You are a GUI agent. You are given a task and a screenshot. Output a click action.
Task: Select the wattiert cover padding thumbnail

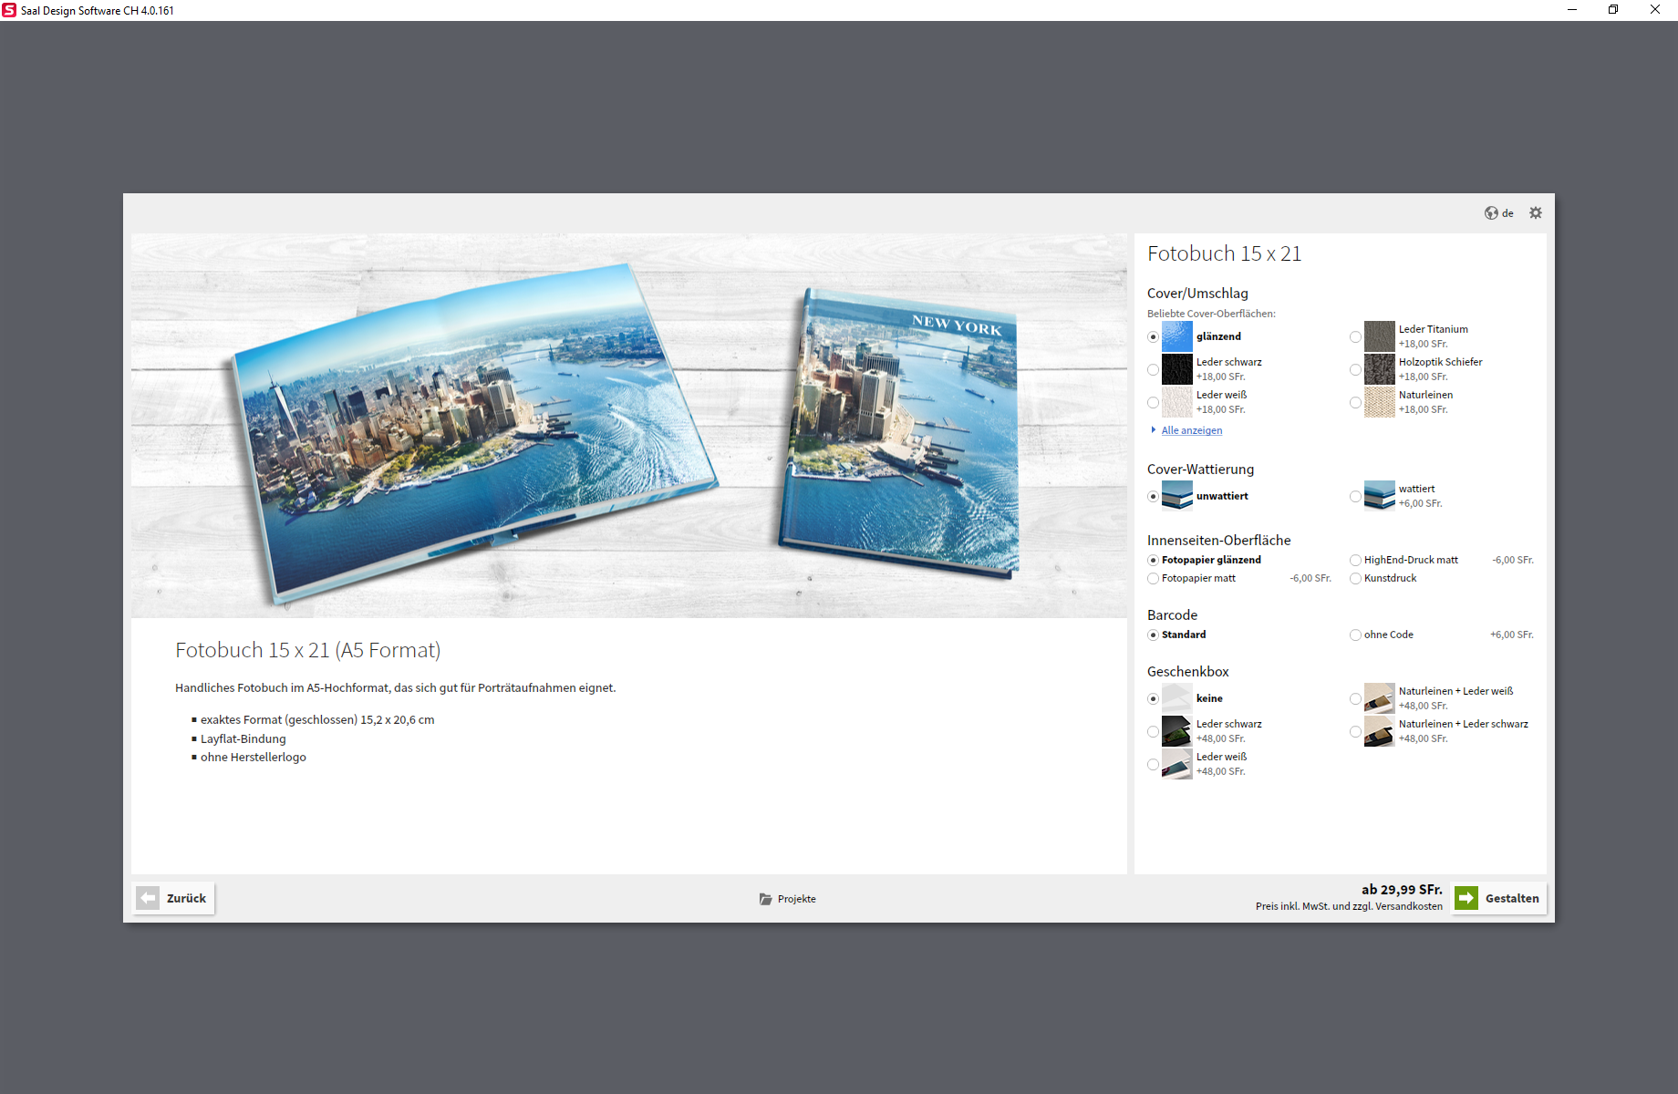tap(1379, 496)
